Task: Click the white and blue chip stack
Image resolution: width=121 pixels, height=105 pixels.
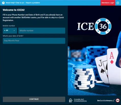Action: tap(83, 77)
